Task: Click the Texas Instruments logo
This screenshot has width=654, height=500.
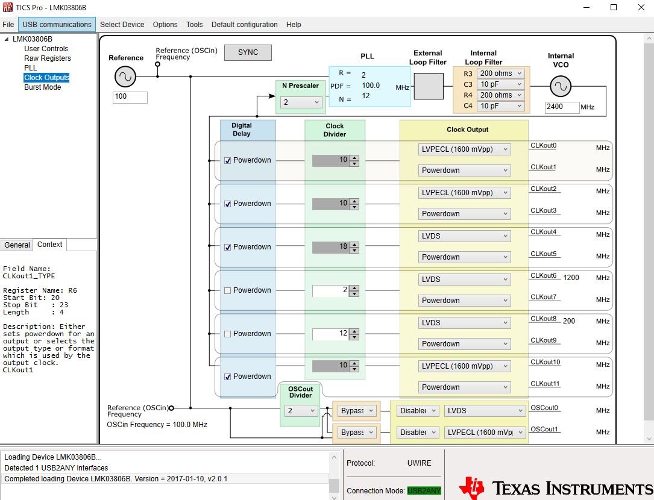Action: click(556, 487)
